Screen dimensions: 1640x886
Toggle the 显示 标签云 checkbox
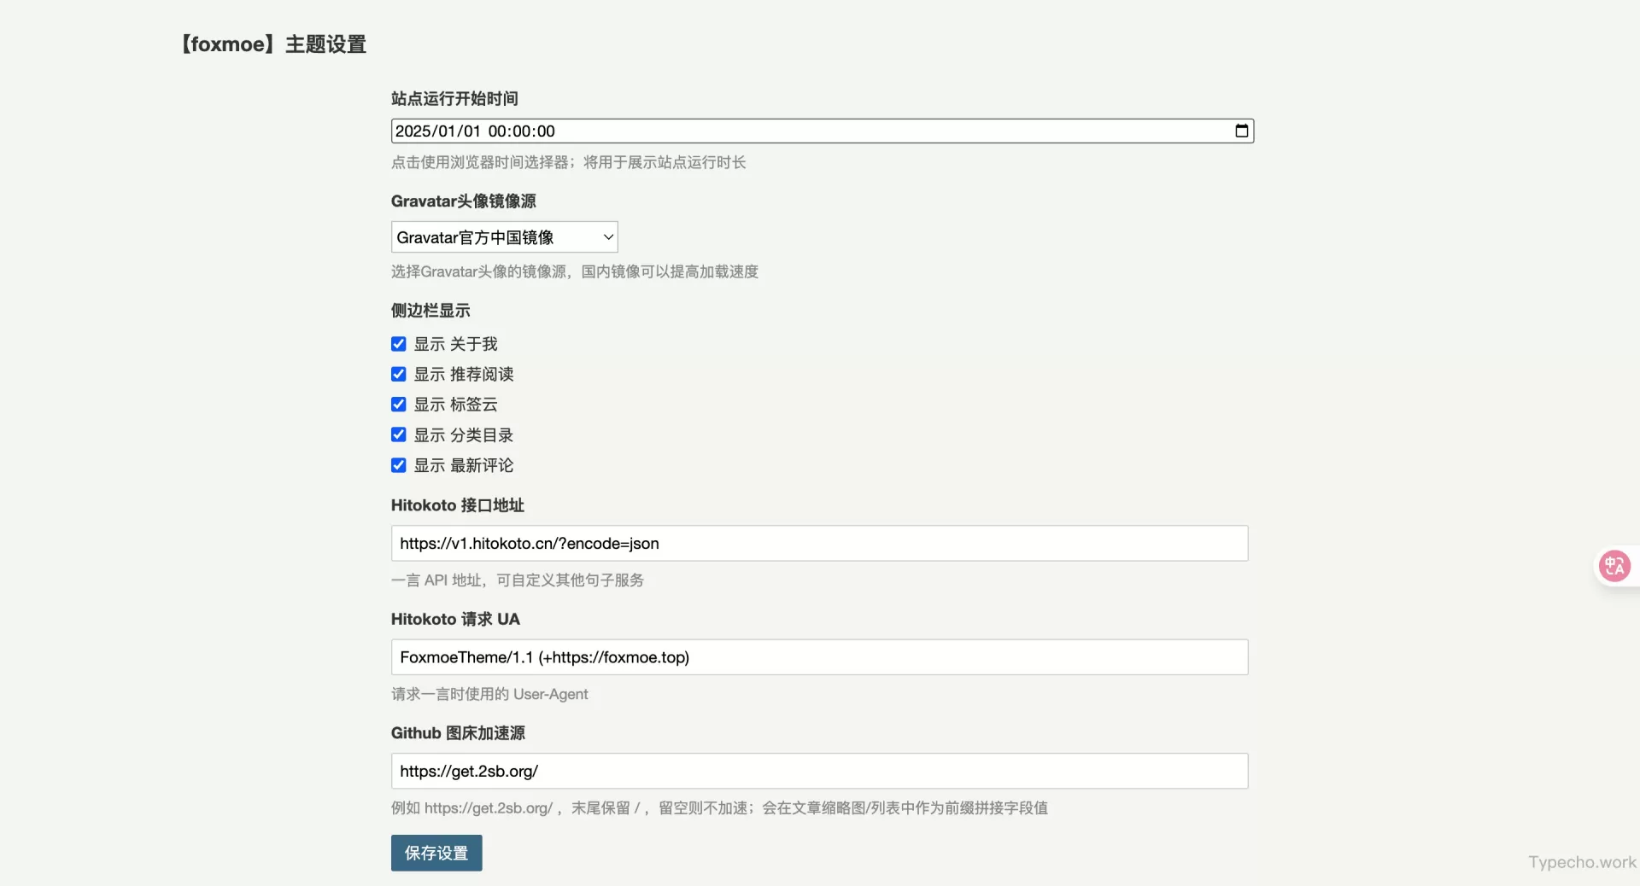pyautogui.click(x=398, y=404)
